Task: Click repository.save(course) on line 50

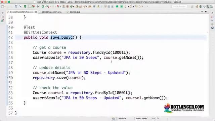Action: point(59,78)
